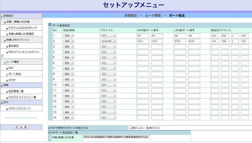Open 設定情報一覧 link
This screenshot has height=143, width=252.
click(x=16, y=91)
